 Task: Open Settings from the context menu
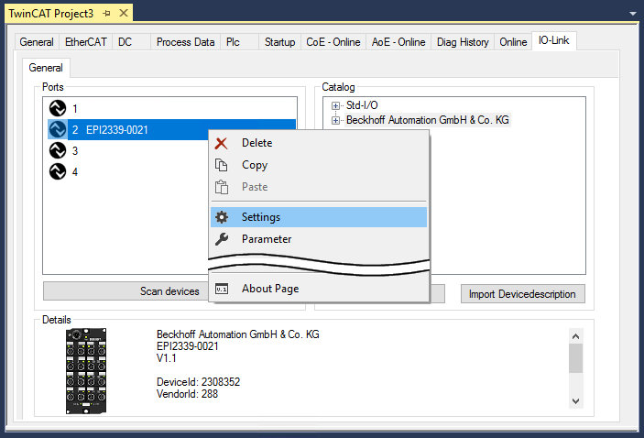pos(319,217)
